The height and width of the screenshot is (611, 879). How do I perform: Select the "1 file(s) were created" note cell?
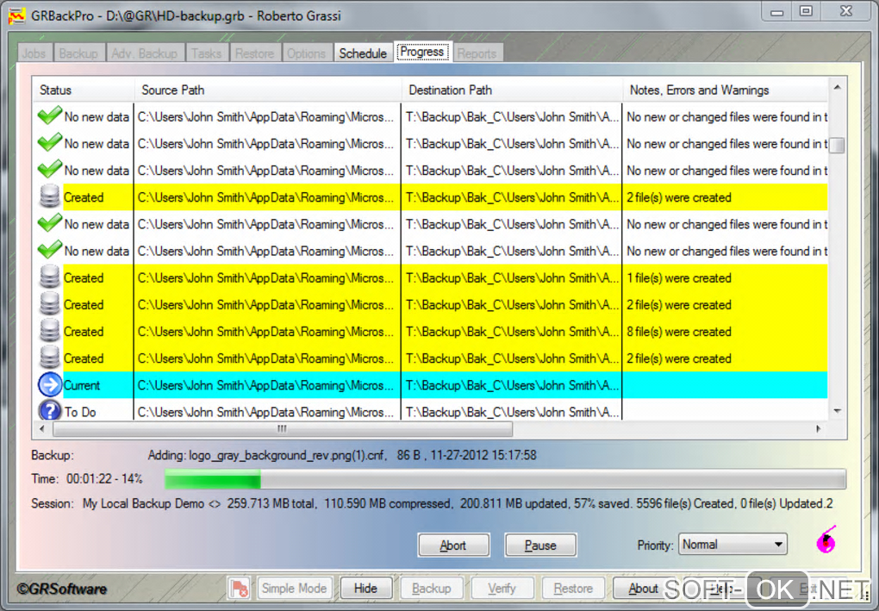[725, 278]
